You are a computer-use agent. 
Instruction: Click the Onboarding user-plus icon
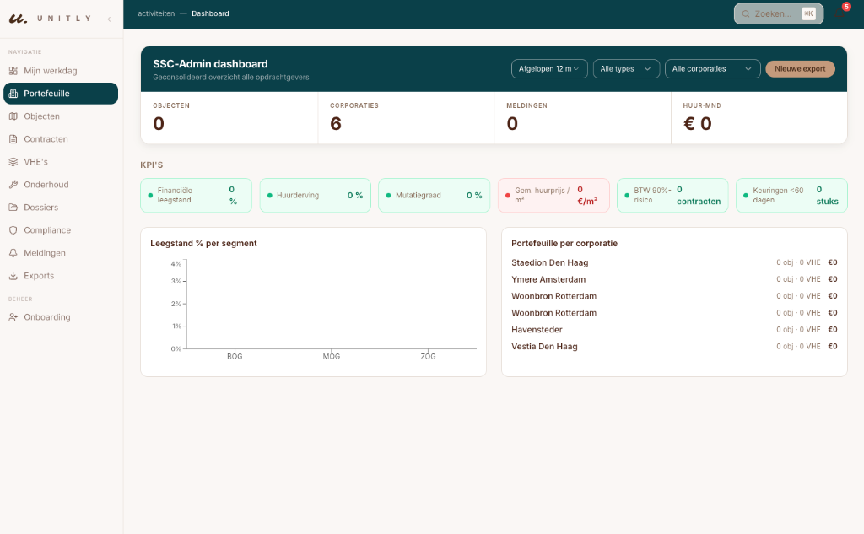click(x=13, y=317)
